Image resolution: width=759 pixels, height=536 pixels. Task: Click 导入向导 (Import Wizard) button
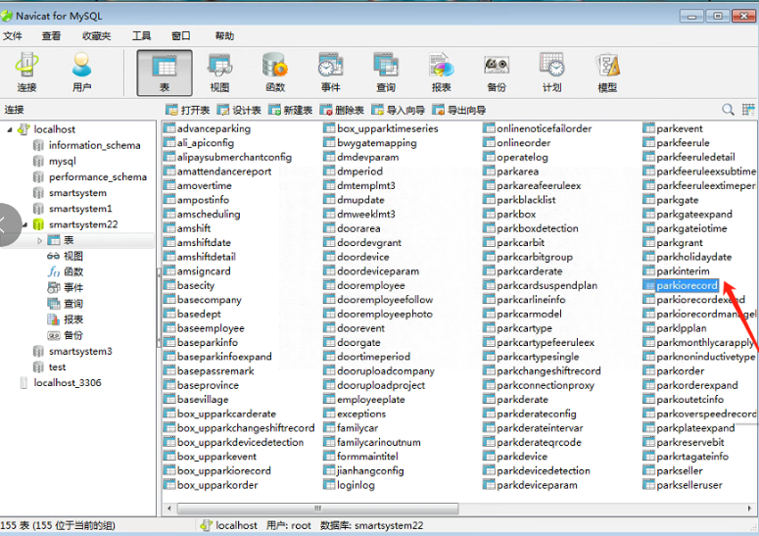point(398,110)
